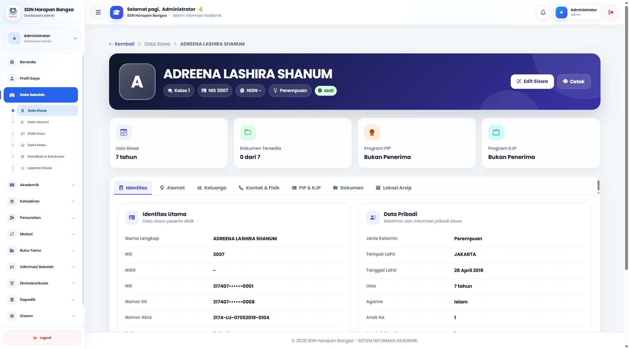Expand the Kehadiran menu
The image size is (629, 349).
(x=41, y=201)
